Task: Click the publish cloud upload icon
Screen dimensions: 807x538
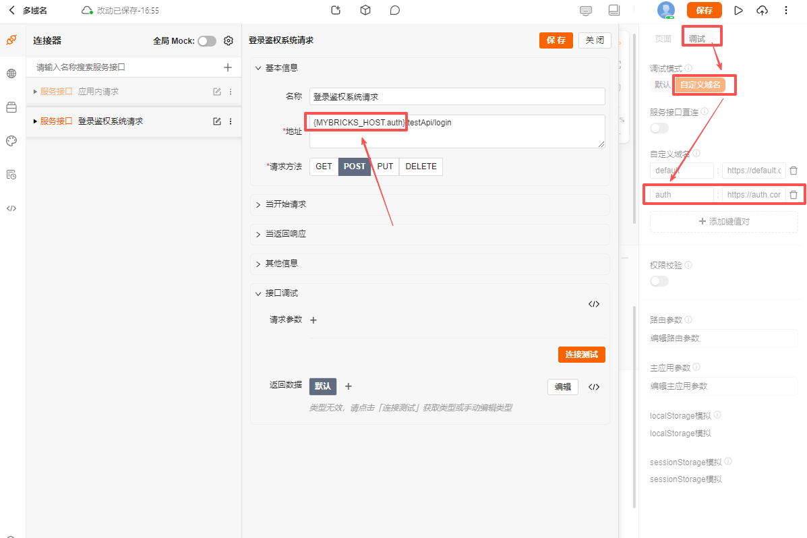Action: 762,11
